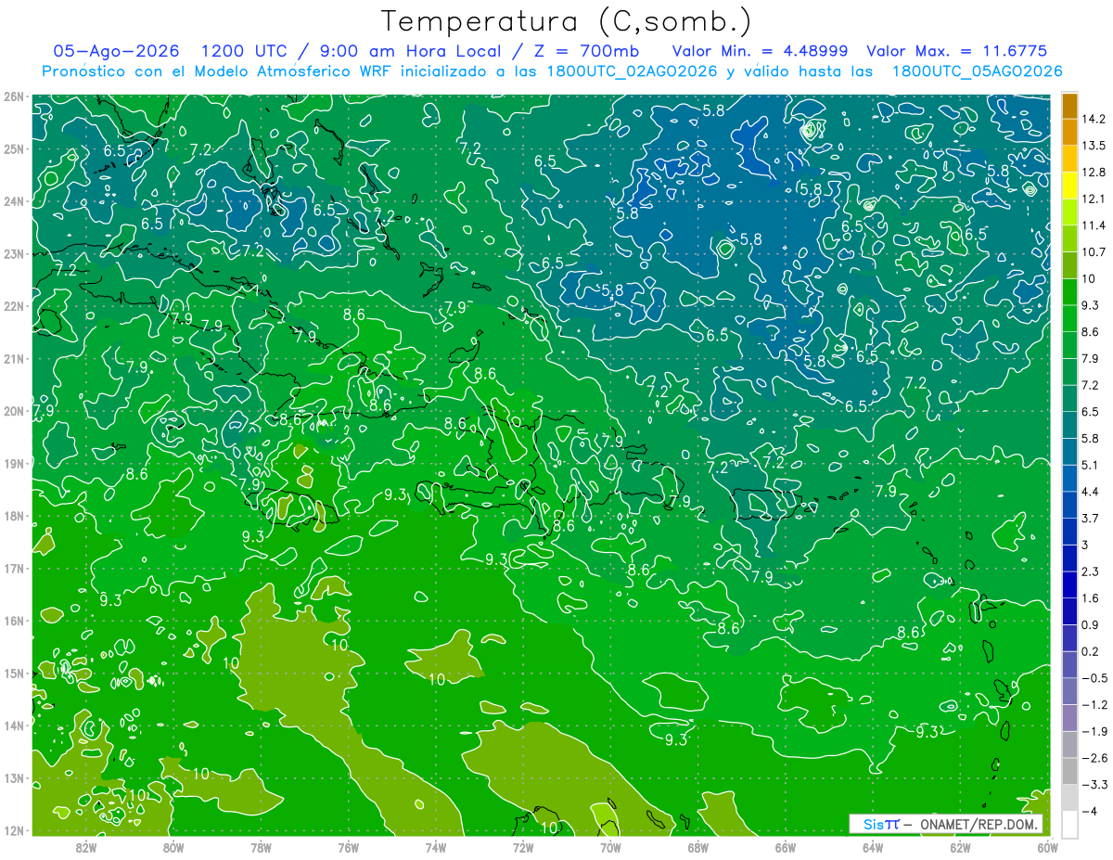The height and width of the screenshot is (860, 1113).
Task: Click the "62W" longitude axis label
Action: pos(960,847)
